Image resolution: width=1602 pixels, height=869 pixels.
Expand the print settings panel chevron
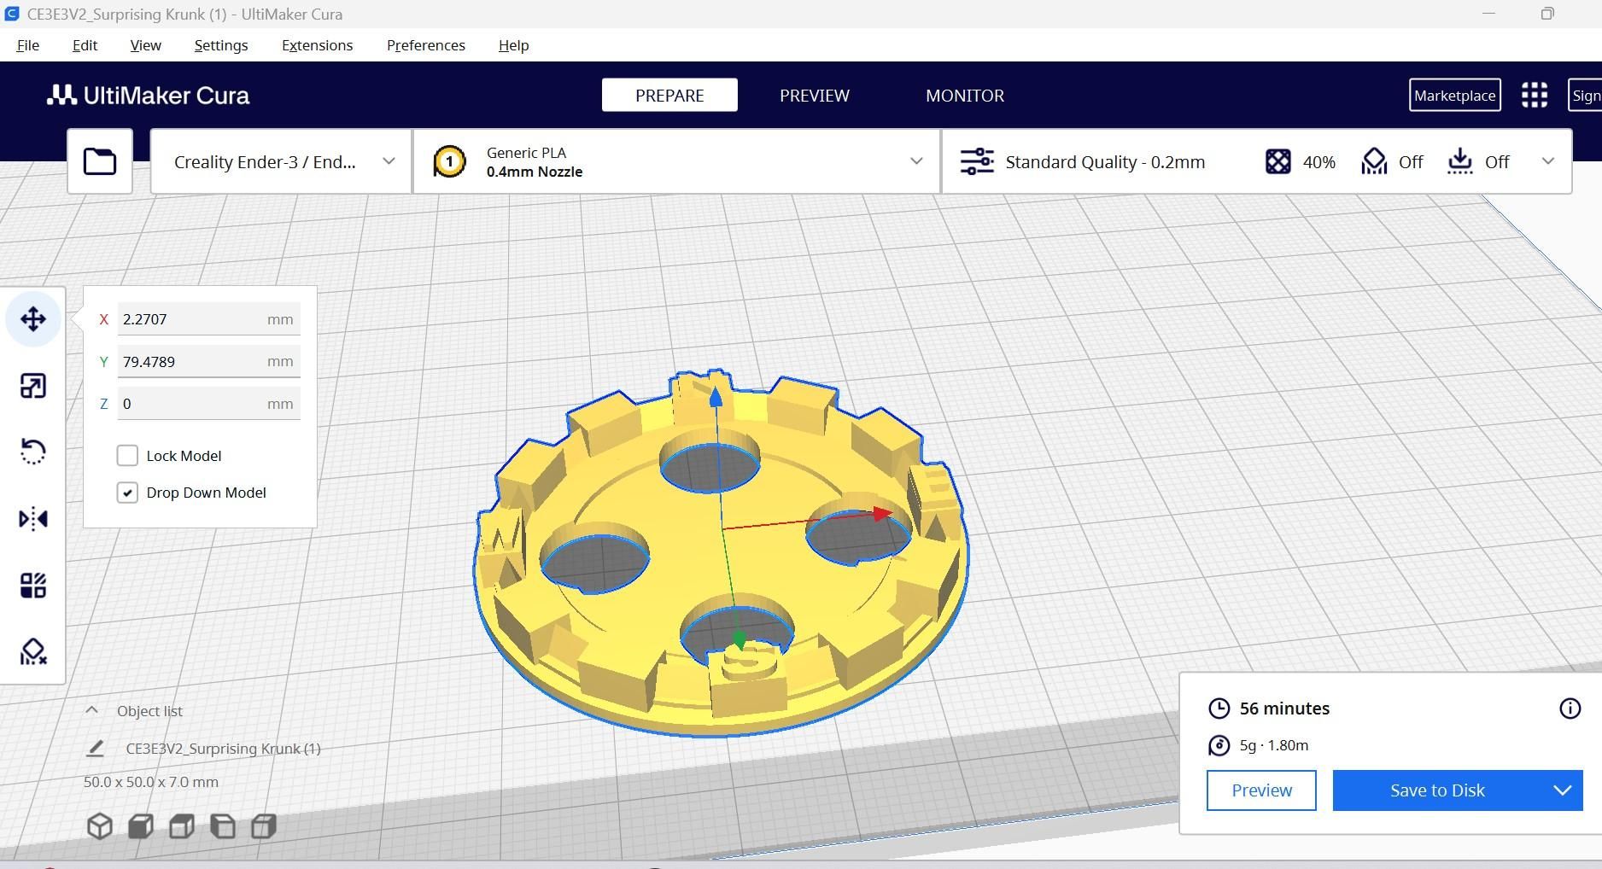pos(1547,161)
